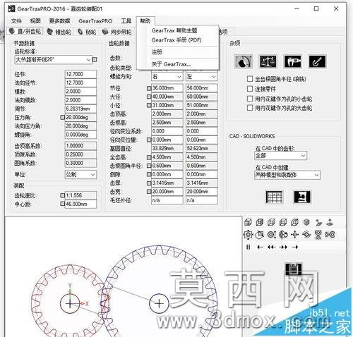This screenshot has height=337, width=353.
Task: Enable 全齿根圆角半径 (滚铣) checkbox
Action: [x=250, y=79]
